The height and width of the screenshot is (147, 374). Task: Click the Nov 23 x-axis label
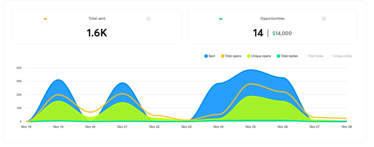pyautogui.click(x=186, y=127)
